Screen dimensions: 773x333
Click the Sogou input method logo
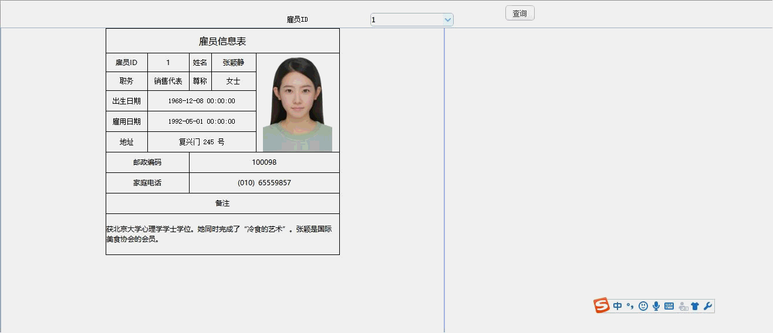[x=602, y=305]
